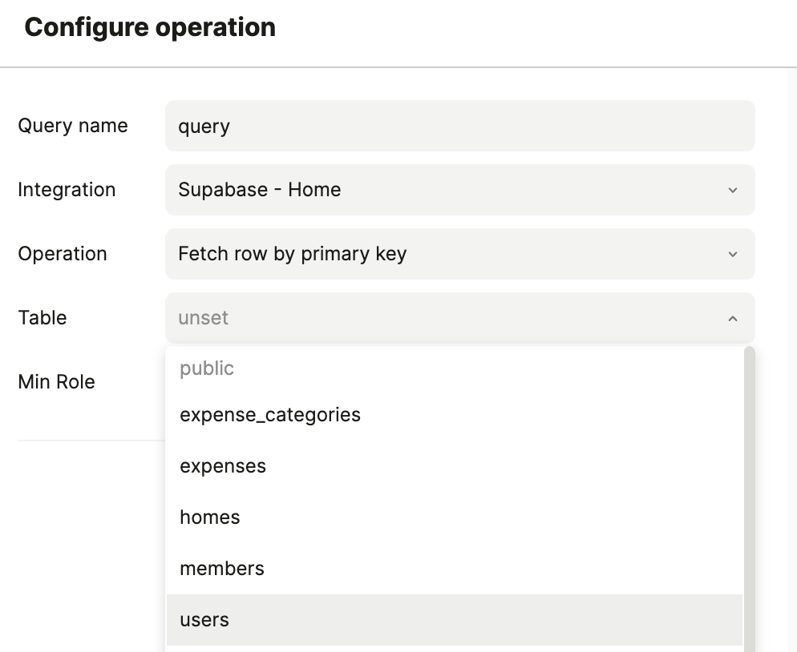Open the Integration dropdown showing Supabase - Home
797x652 pixels.
[449, 190]
